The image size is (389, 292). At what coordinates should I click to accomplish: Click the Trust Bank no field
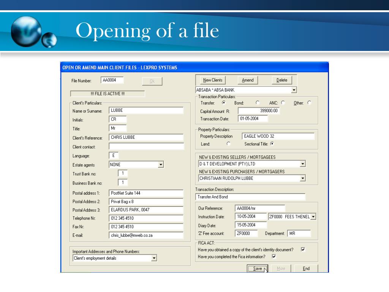click(123, 173)
